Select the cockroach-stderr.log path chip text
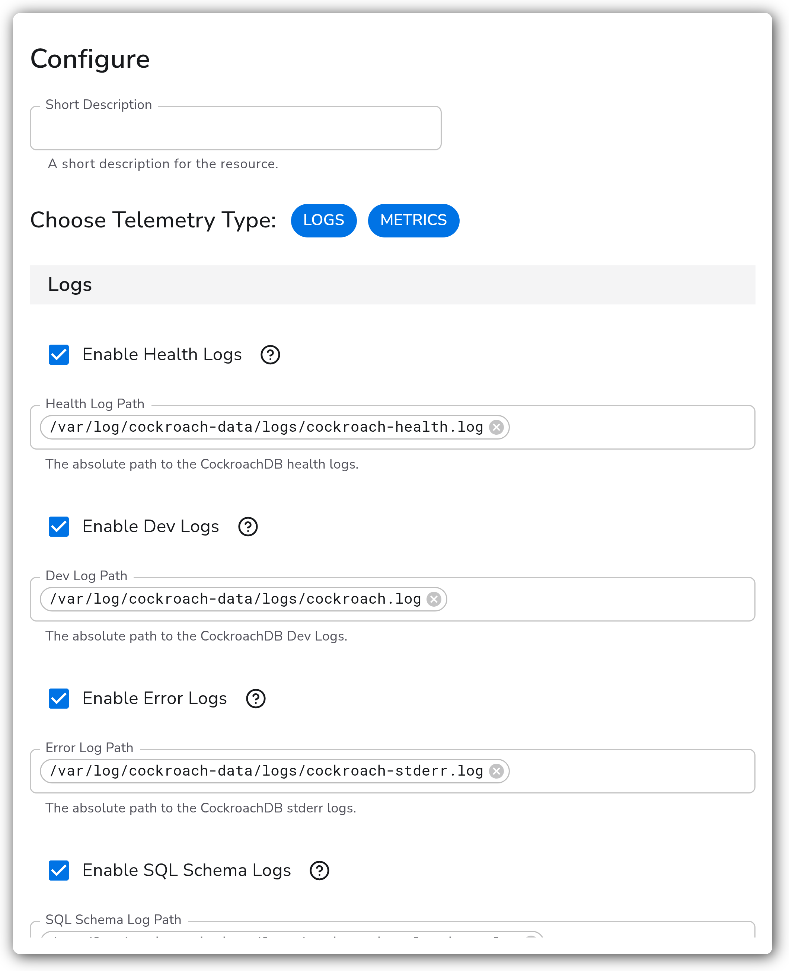 [267, 771]
